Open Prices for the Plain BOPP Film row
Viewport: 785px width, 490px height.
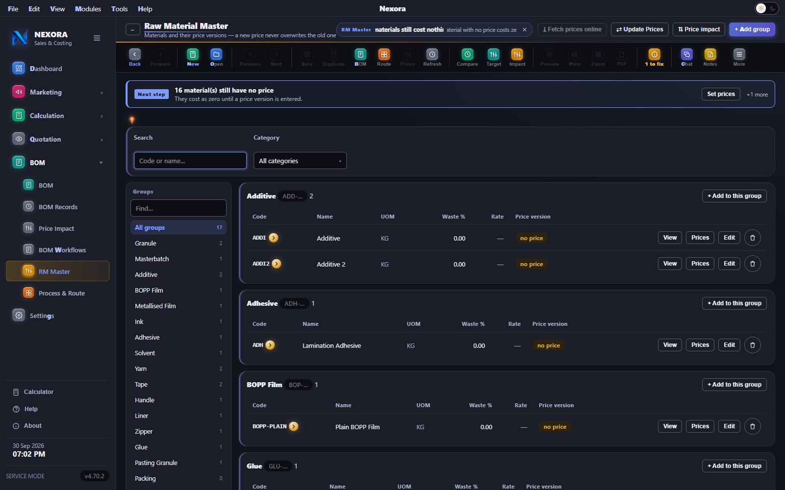click(700, 426)
